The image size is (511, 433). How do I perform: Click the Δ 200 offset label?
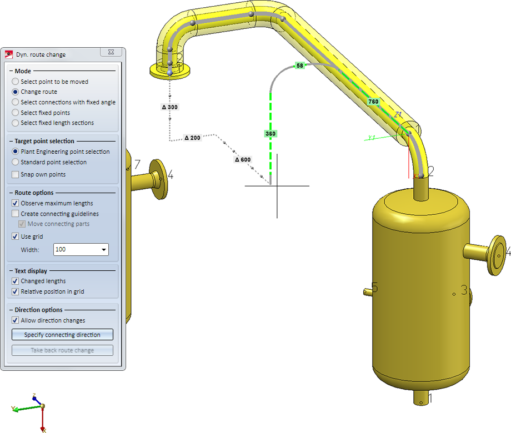192,138
